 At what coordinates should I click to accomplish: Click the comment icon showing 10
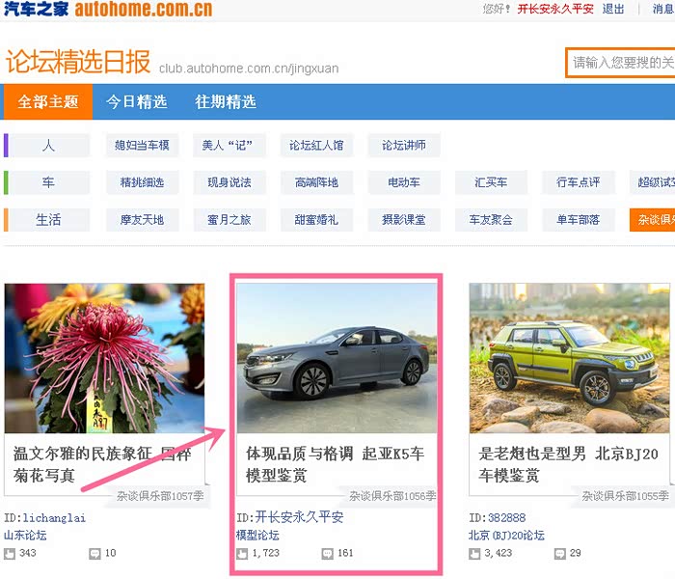coord(94,554)
